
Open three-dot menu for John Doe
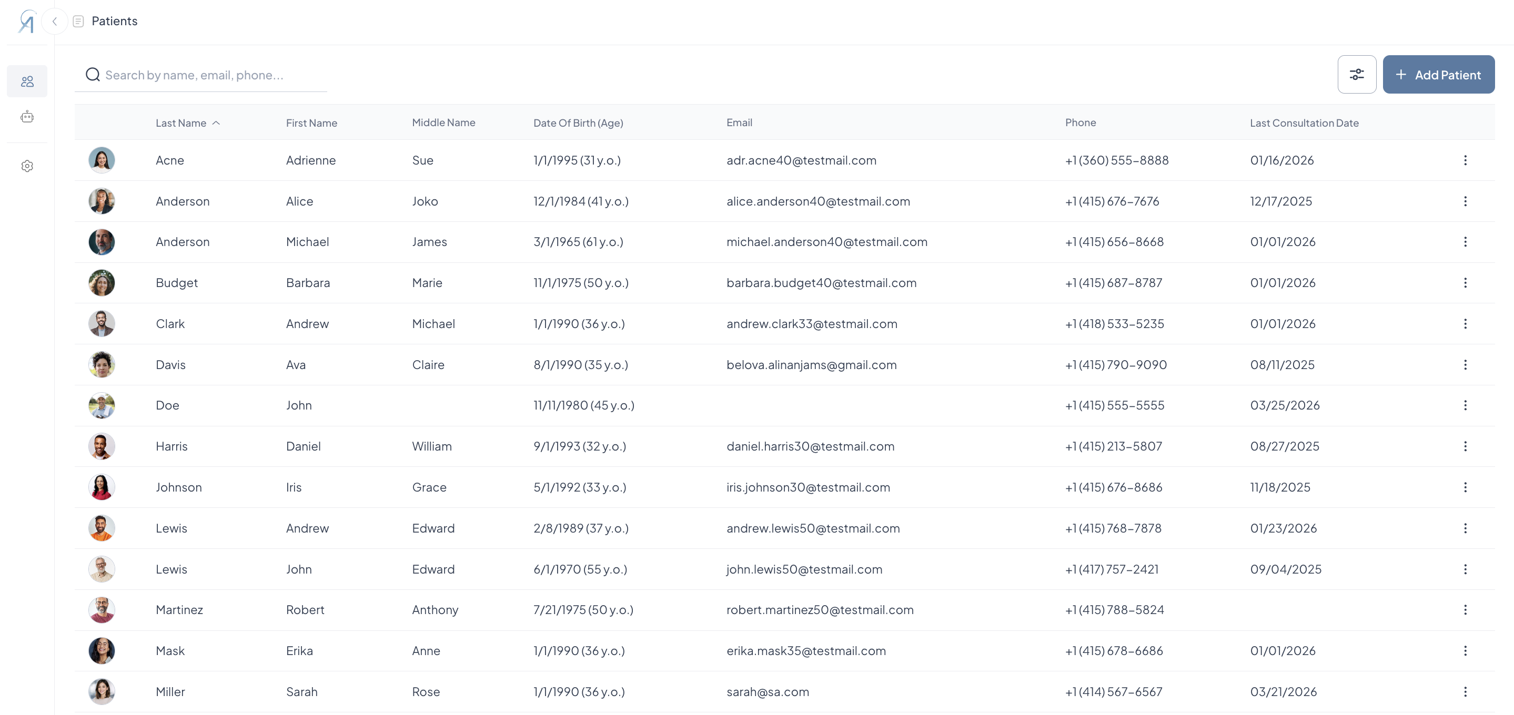pyautogui.click(x=1465, y=405)
